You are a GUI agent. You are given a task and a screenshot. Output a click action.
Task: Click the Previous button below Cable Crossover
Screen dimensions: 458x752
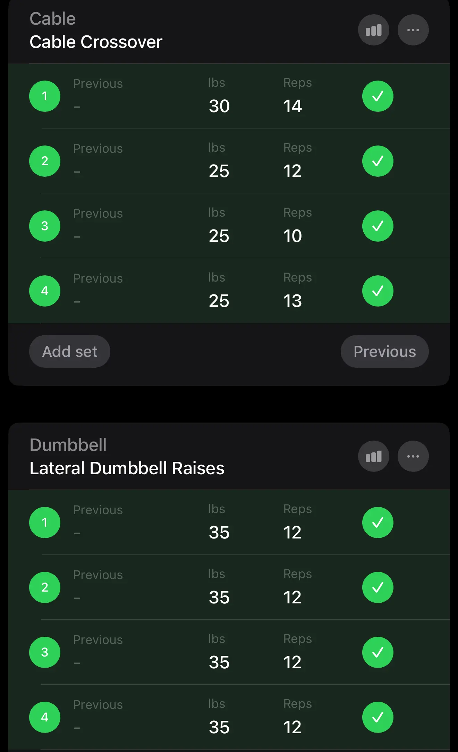tap(384, 351)
